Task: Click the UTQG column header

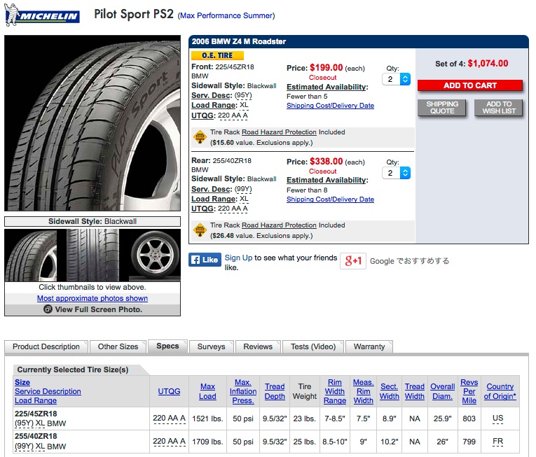Action: tap(169, 391)
